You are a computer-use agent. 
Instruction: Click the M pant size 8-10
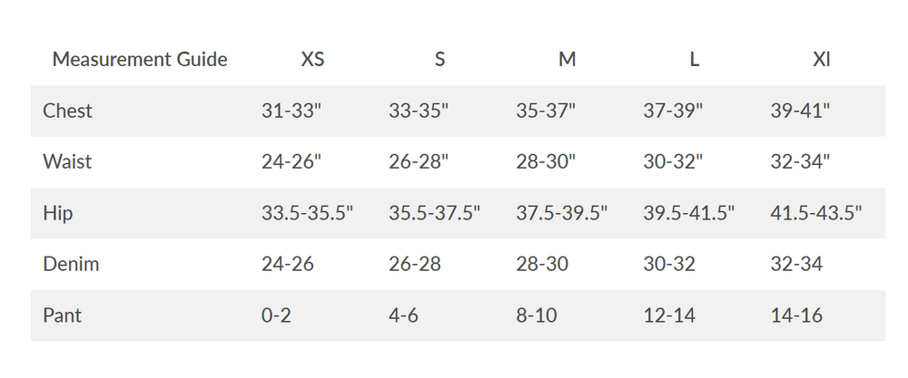pyautogui.click(x=537, y=315)
